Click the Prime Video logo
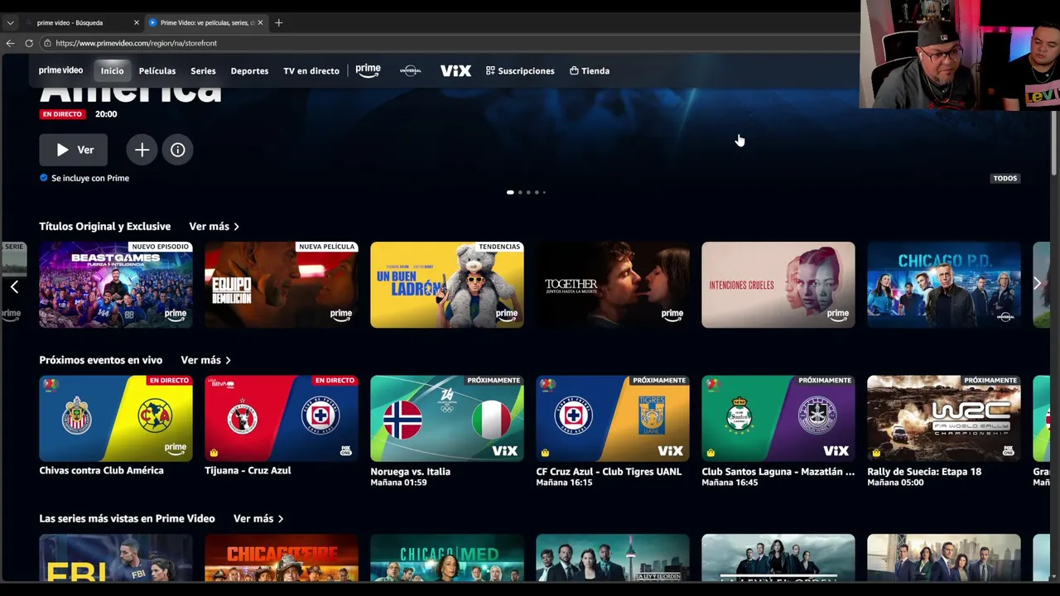The image size is (1060, 596). [x=60, y=70]
